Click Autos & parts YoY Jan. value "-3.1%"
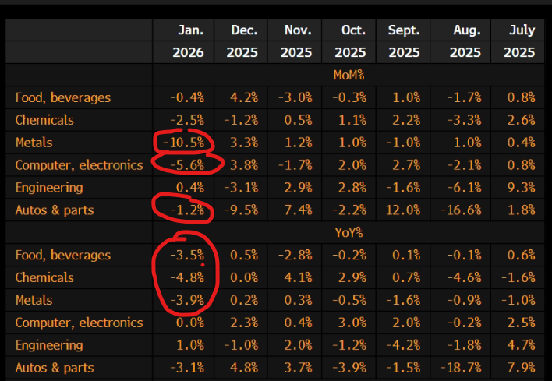Viewport: 552px width, 381px height. pyautogui.click(x=187, y=368)
